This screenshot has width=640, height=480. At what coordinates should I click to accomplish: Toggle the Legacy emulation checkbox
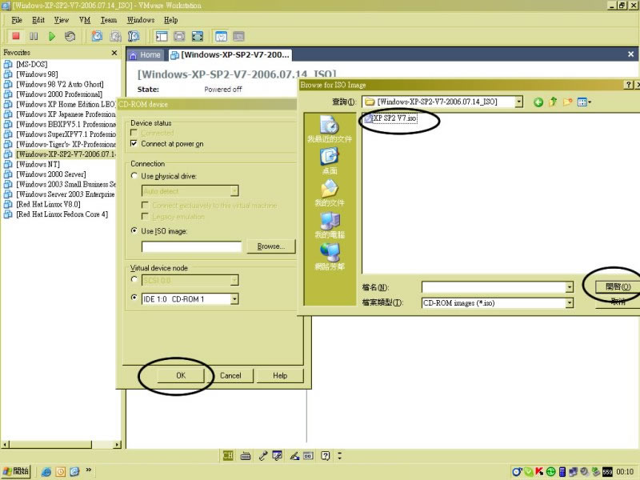(x=145, y=216)
